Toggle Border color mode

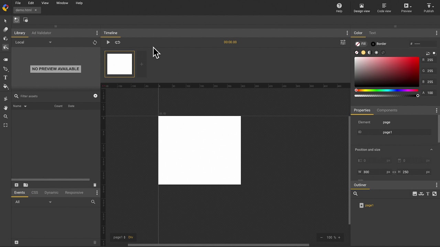pyautogui.click(x=378, y=44)
